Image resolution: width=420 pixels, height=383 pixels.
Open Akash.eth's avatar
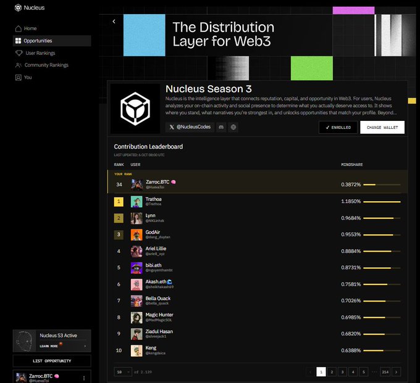coord(136,284)
